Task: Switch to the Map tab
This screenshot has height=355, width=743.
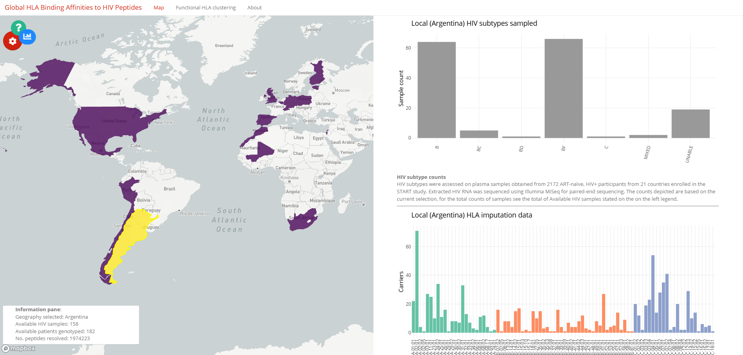Action: pos(159,7)
